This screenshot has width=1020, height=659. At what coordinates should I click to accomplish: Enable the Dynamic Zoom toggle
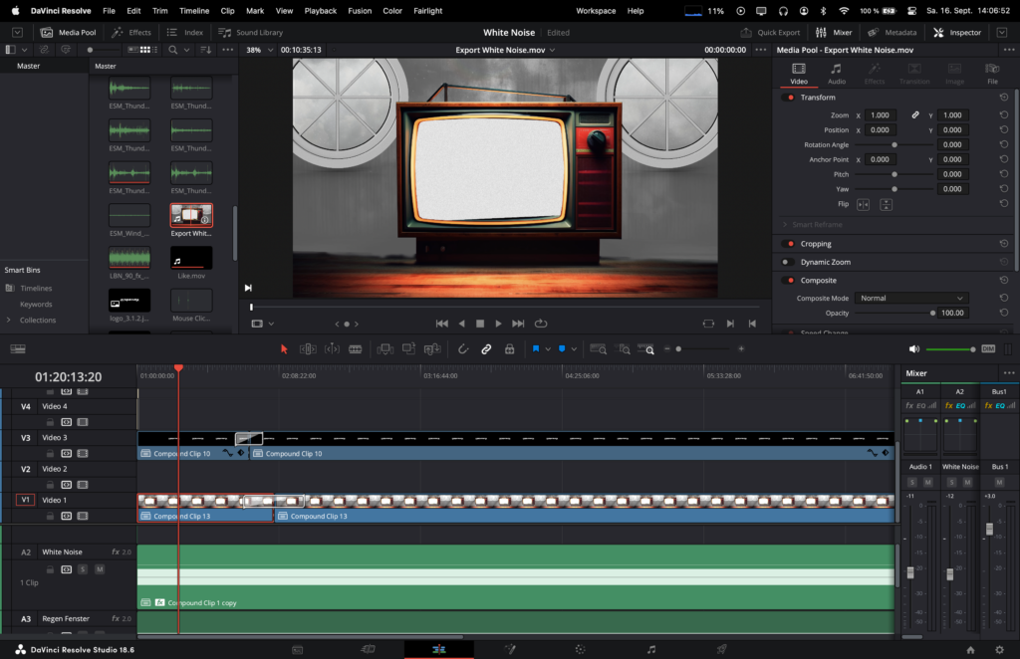tap(788, 262)
